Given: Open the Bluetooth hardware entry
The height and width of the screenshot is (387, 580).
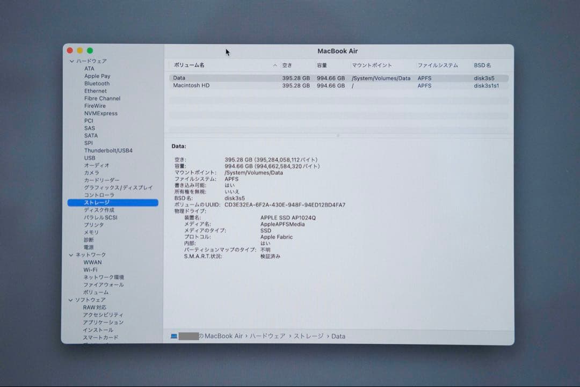Looking at the screenshot, I should [97, 84].
